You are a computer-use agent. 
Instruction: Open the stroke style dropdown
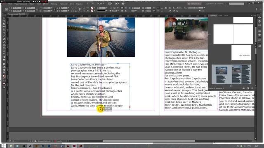point(106,11)
